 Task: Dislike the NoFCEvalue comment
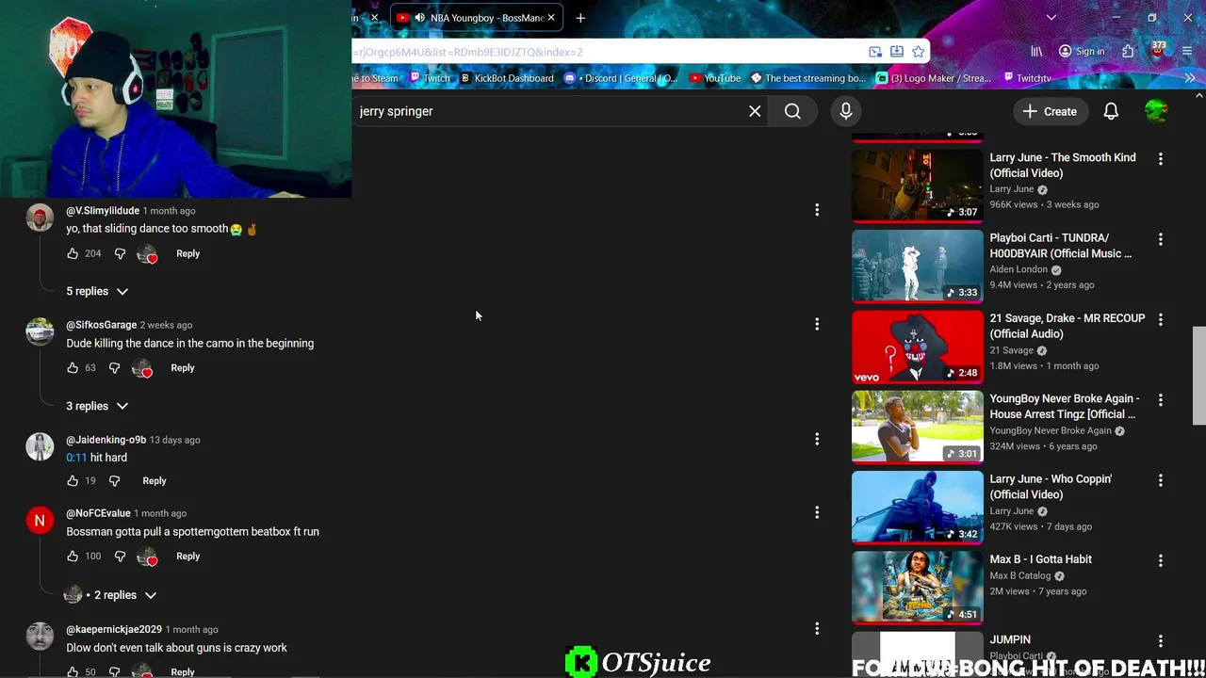pos(120,557)
